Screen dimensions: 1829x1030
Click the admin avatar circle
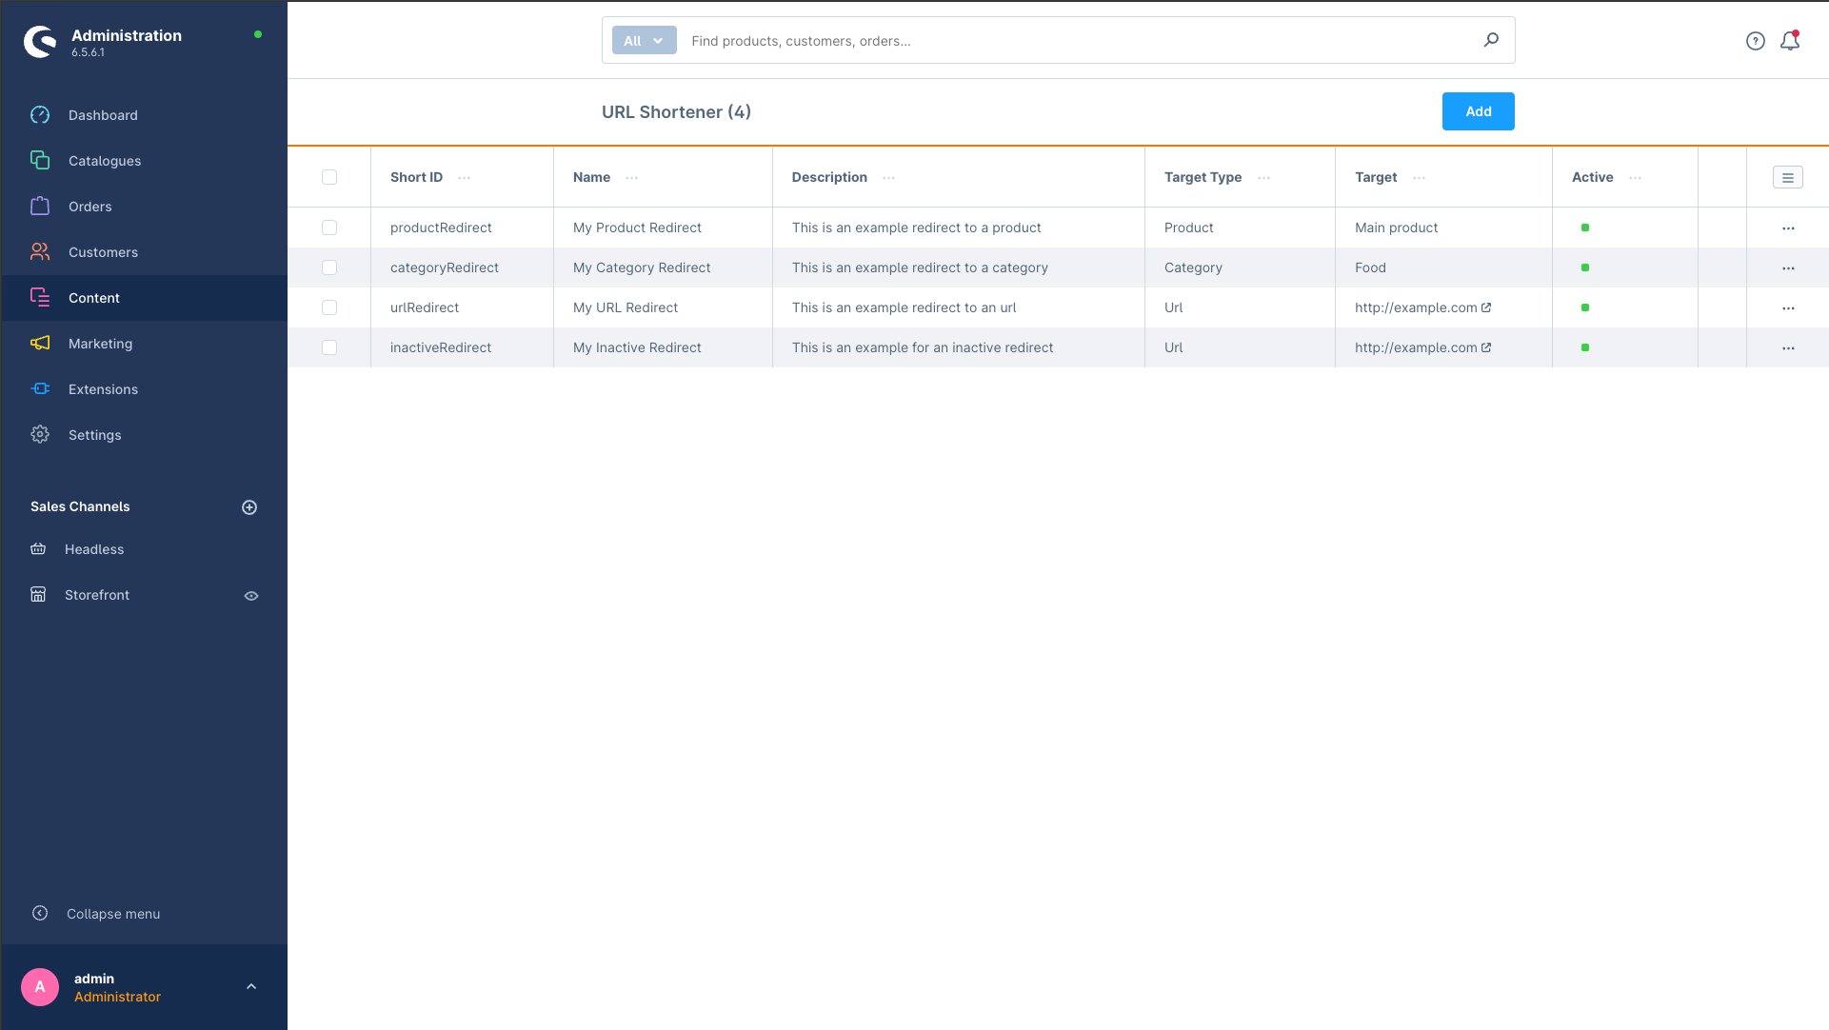[40, 987]
